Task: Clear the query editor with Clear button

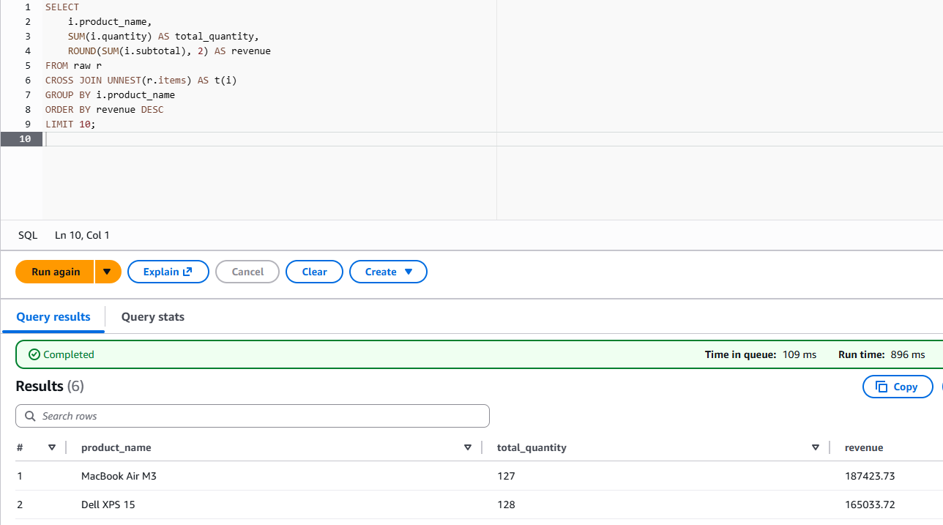Action: tap(314, 272)
